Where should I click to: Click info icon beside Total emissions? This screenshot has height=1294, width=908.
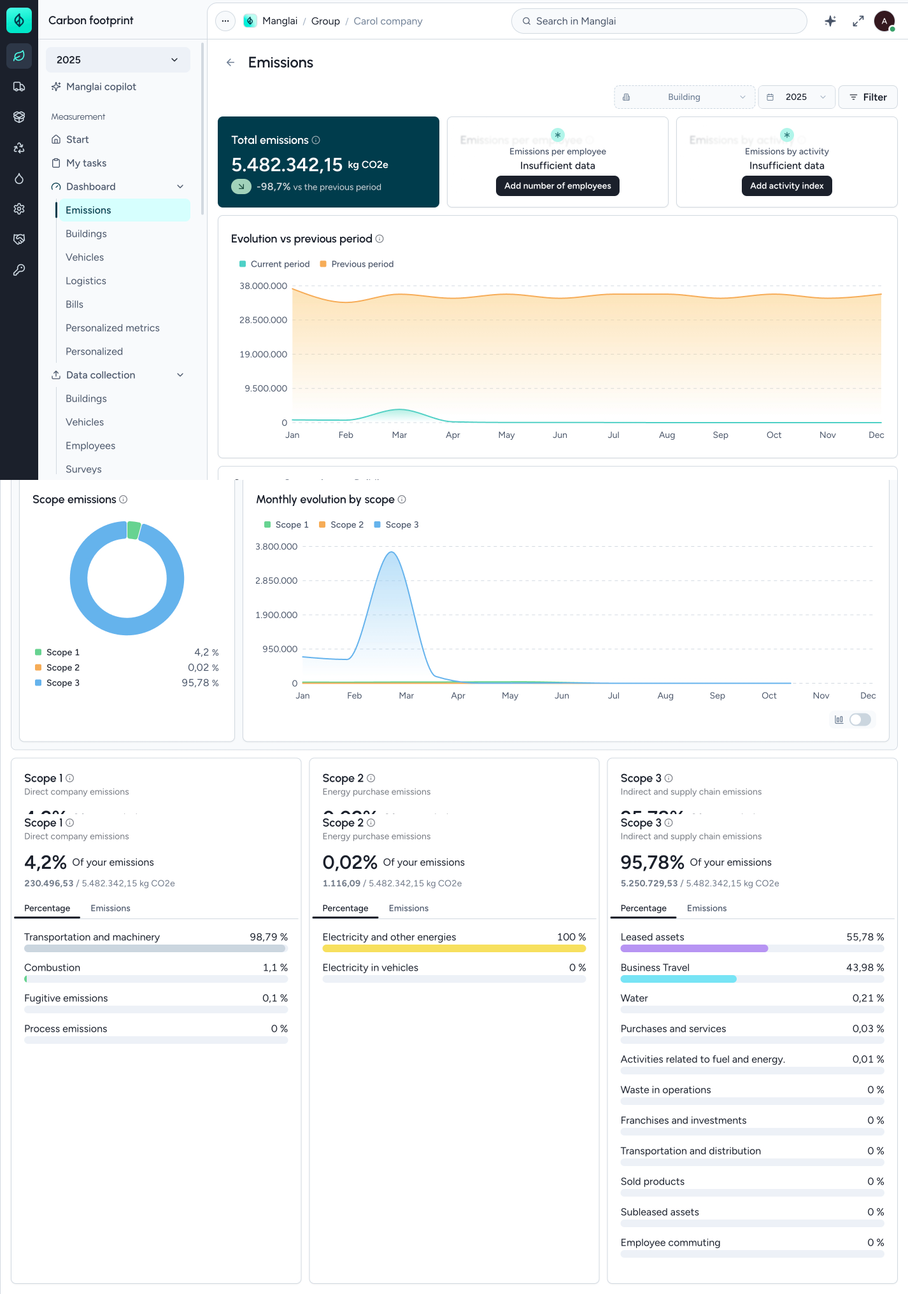coord(316,140)
